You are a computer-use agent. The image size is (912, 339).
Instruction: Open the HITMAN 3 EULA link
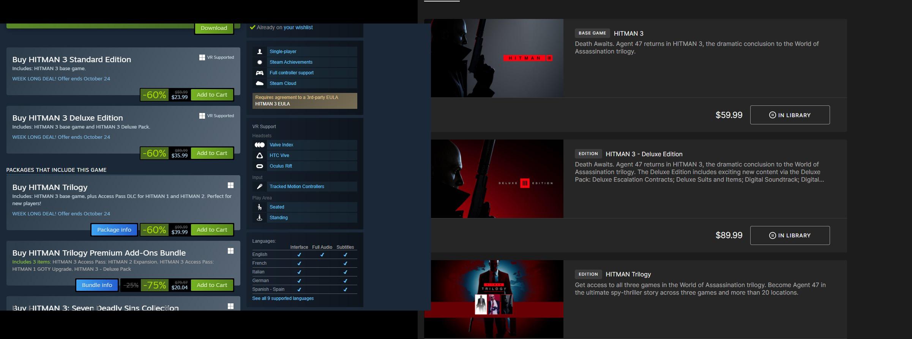pyautogui.click(x=273, y=104)
